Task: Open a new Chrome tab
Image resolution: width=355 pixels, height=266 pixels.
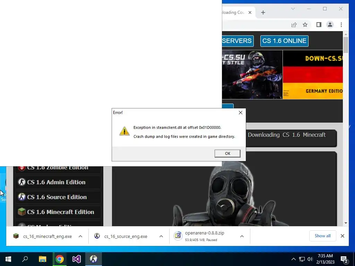Action: [x=263, y=12]
